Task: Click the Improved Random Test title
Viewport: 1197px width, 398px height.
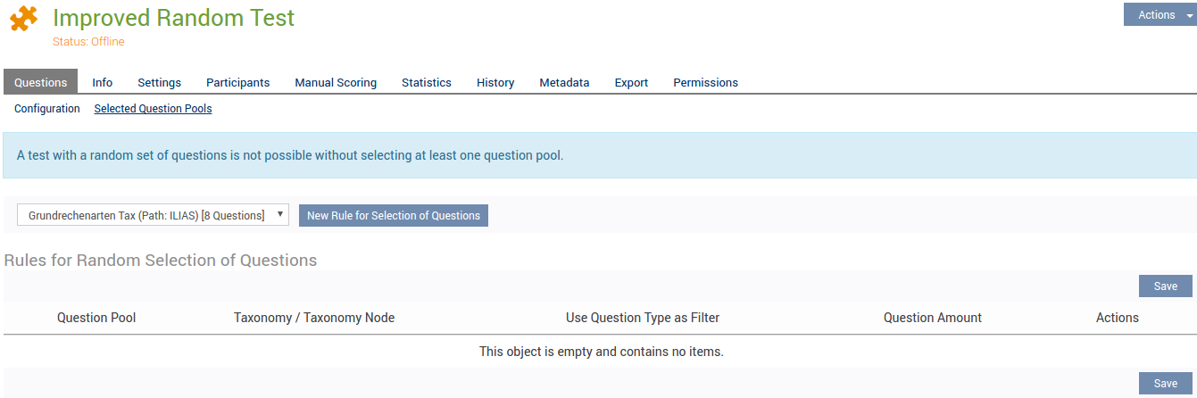Action: (x=173, y=18)
